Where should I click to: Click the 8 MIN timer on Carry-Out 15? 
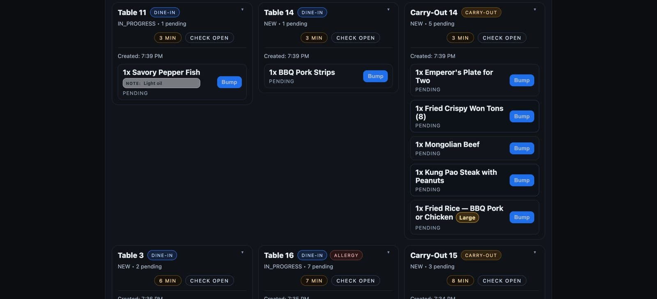click(x=460, y=281)
